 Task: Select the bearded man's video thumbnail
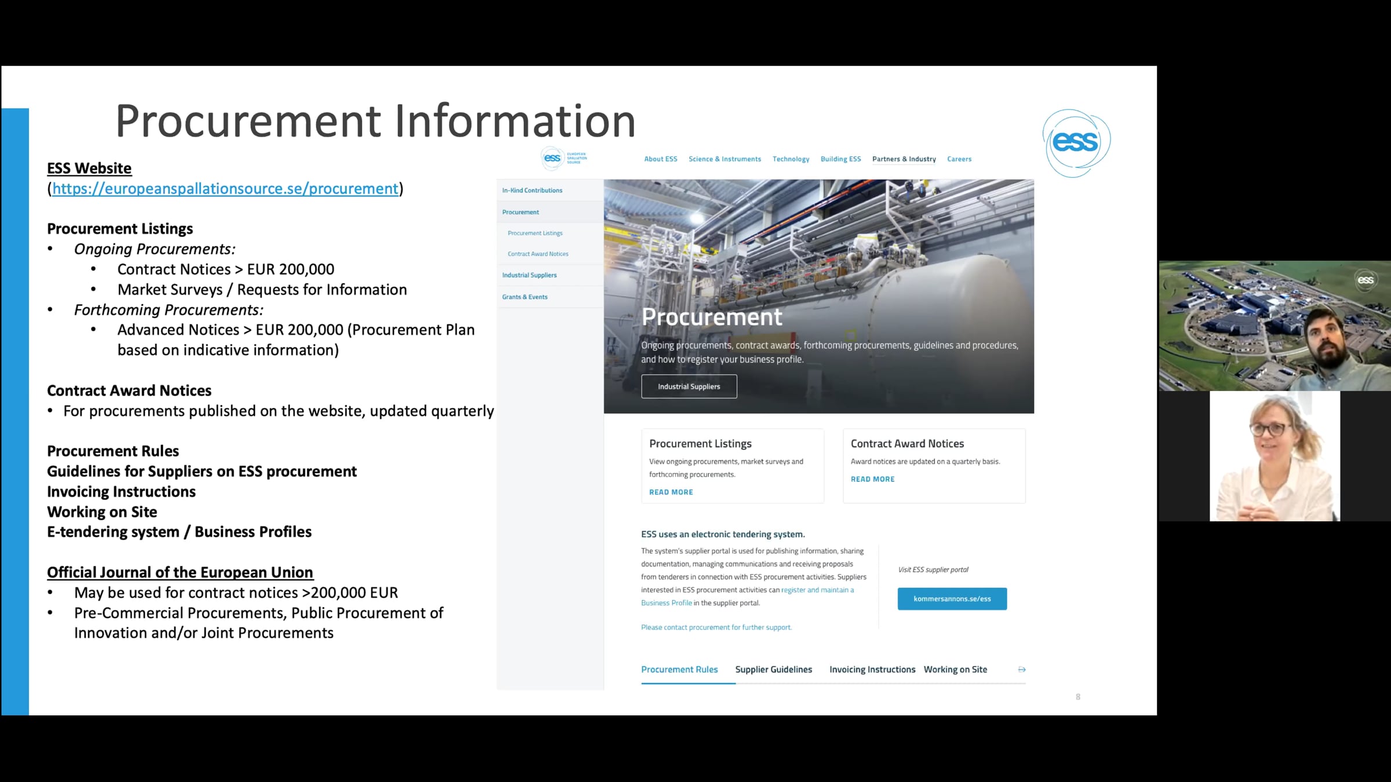(x=1275, y=326)
